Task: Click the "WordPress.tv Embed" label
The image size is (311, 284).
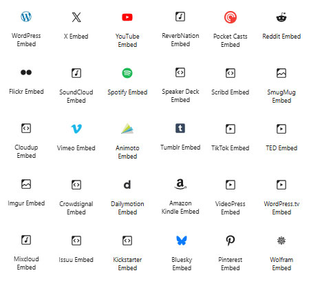Action: point(281,208)
